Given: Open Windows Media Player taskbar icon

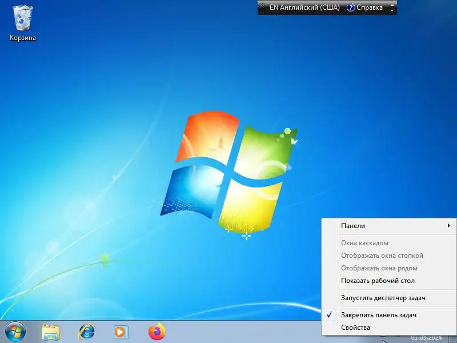Looking at the screenshot, I should coord(121,332).
